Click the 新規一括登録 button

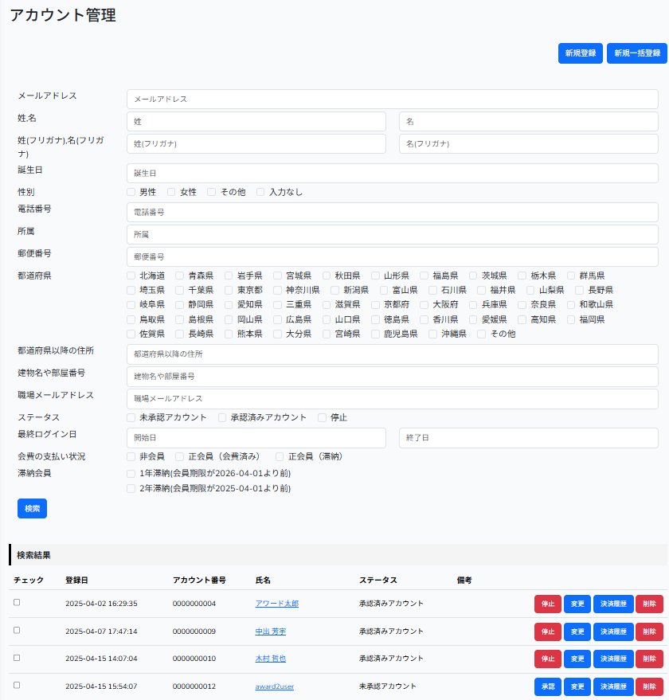pos(637,53)
